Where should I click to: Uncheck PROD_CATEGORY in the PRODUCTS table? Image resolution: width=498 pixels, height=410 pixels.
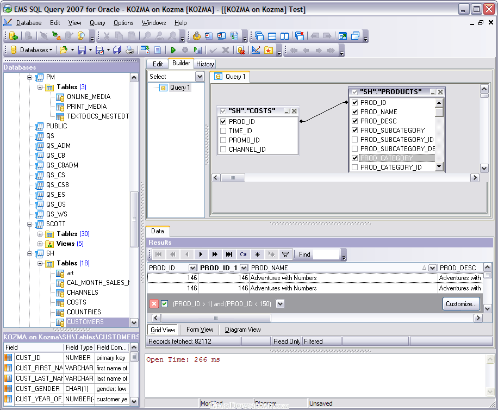tap(355, 158)
